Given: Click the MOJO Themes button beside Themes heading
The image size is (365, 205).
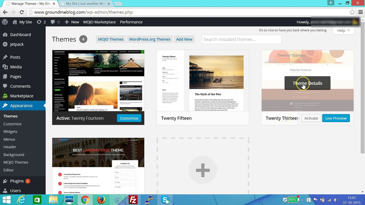Looking at the screenshot, I should (x=111, y=39).
